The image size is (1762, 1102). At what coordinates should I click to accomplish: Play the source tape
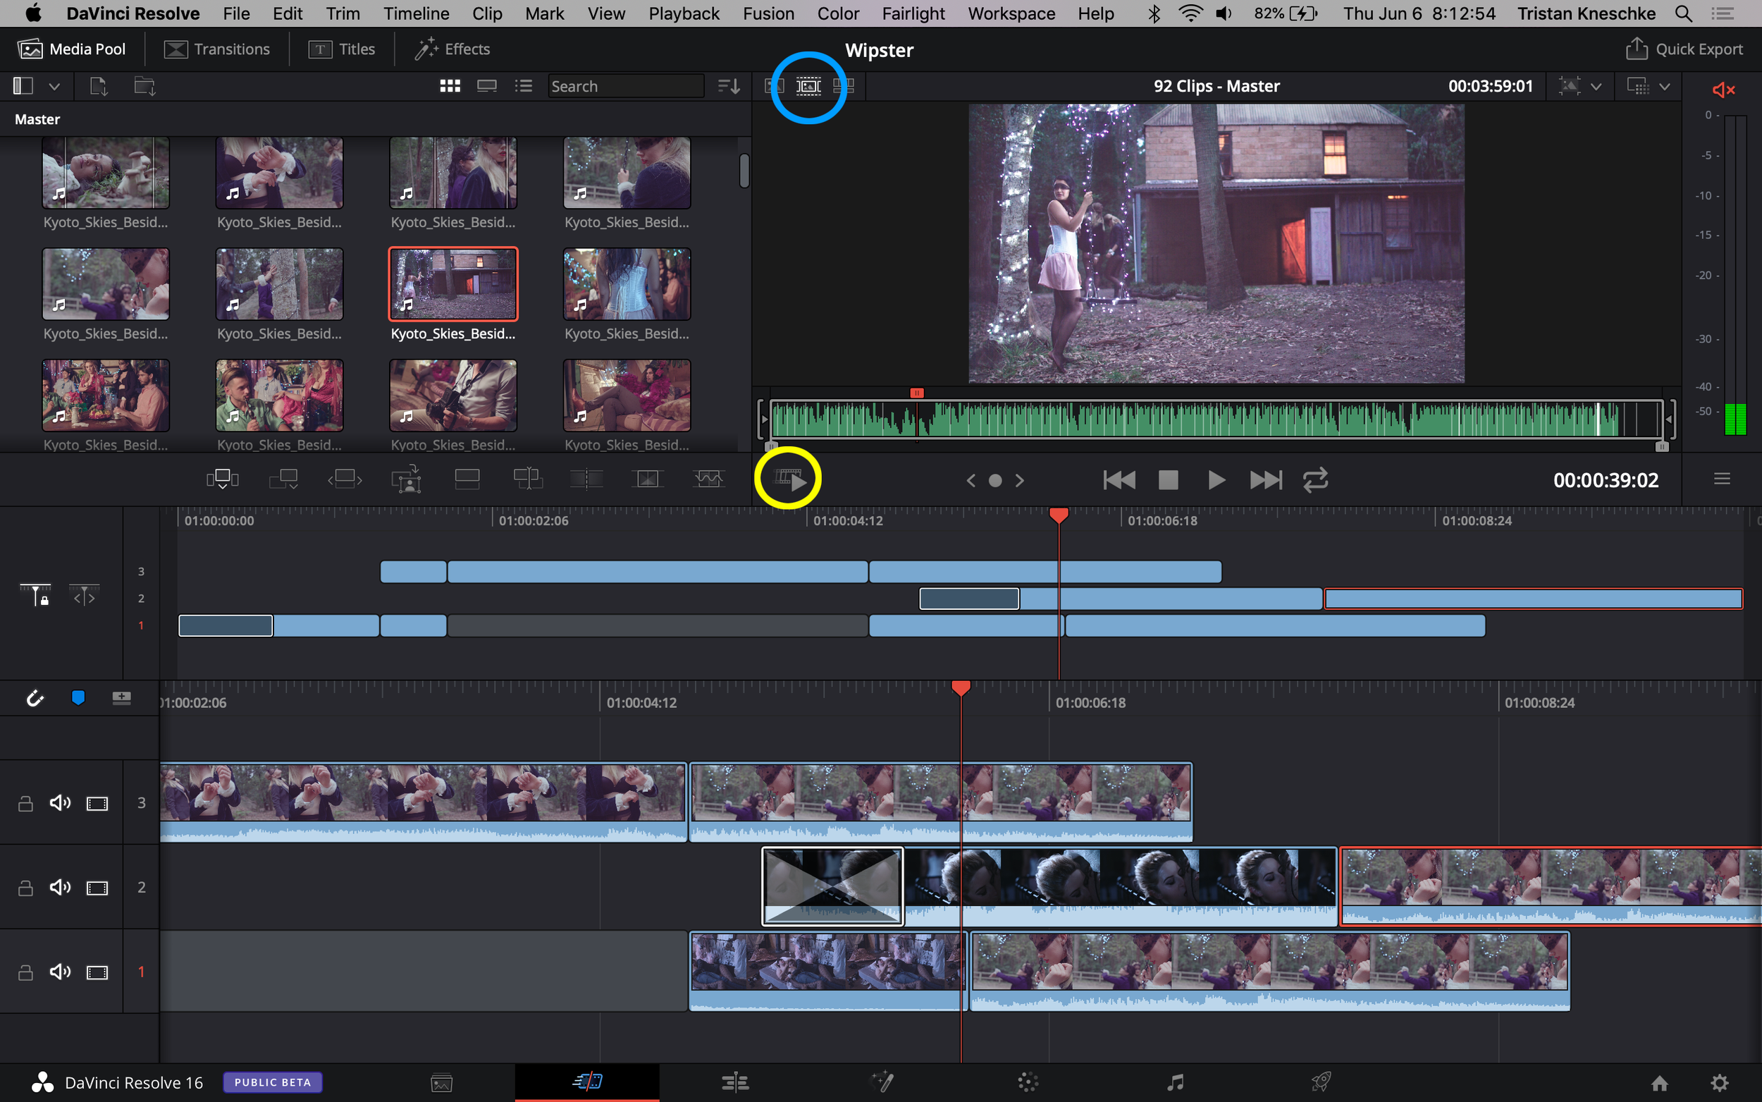1216,479
